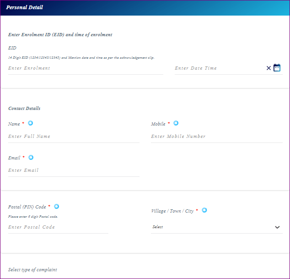Expand city list via chevron arrow
290x279 pixels.
[277, 227]
